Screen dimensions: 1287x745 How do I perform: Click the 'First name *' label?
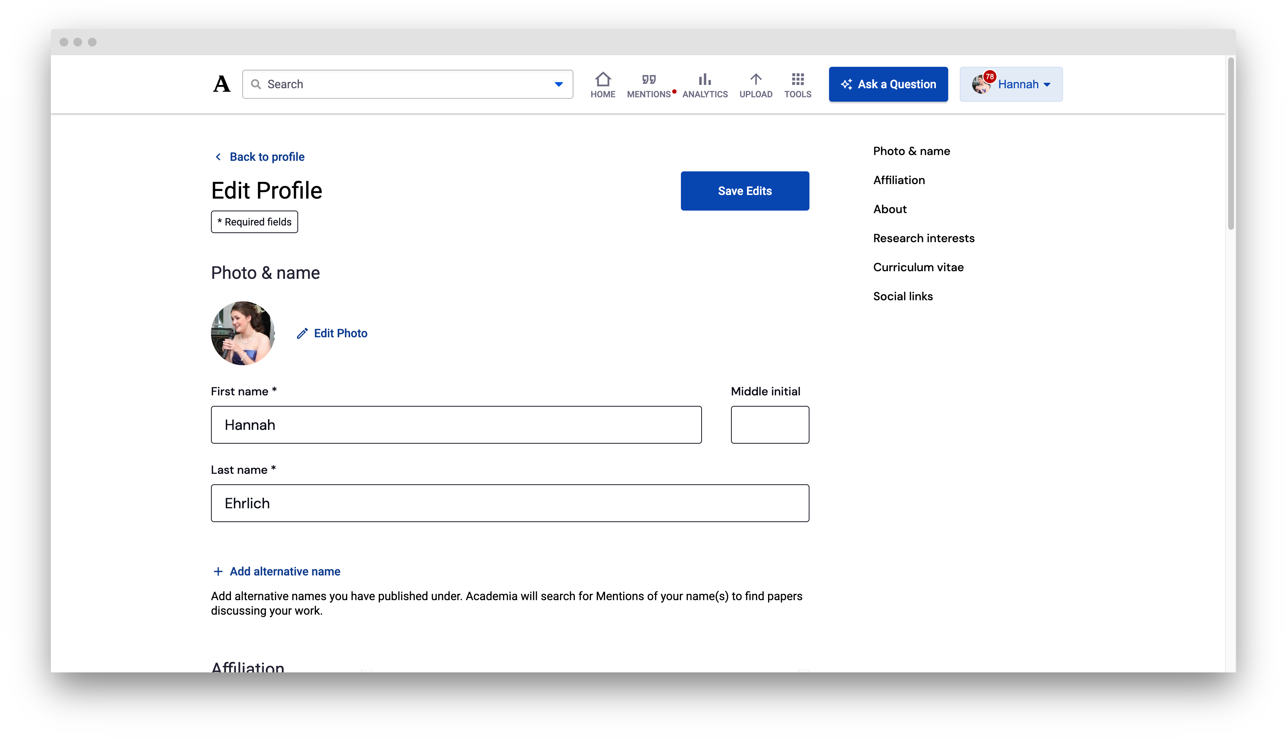(244, 392)
